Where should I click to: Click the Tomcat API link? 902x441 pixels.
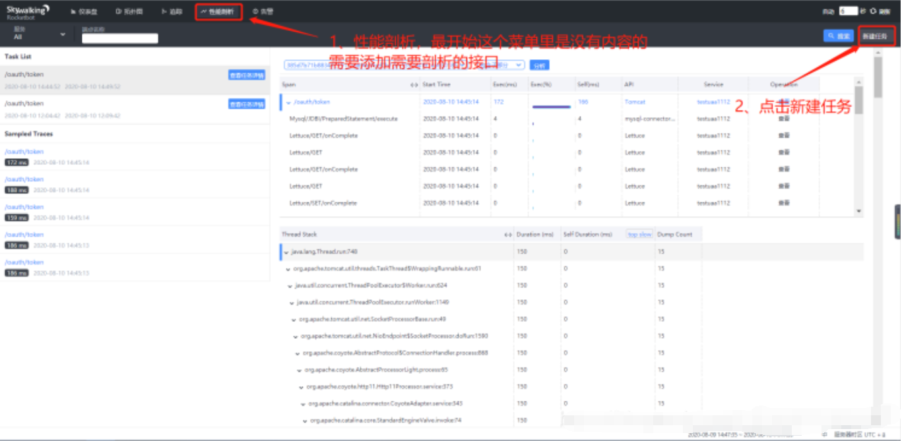tap(635, 102)
